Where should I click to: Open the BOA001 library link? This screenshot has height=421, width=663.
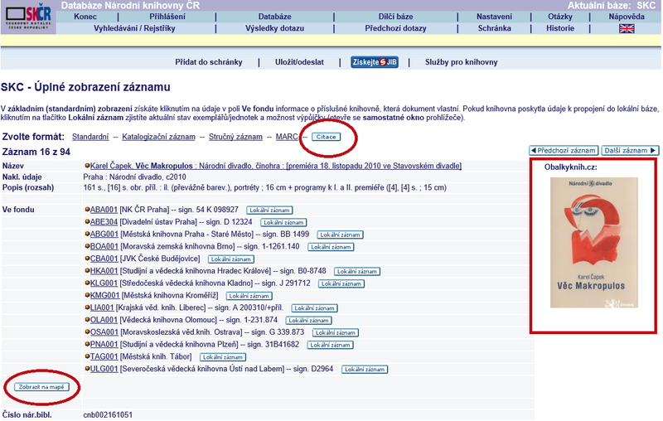[104, 246]
